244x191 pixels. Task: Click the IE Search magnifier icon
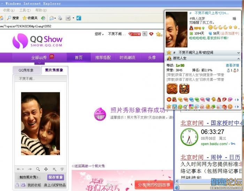pyautogui.click(x=9, y=18)
